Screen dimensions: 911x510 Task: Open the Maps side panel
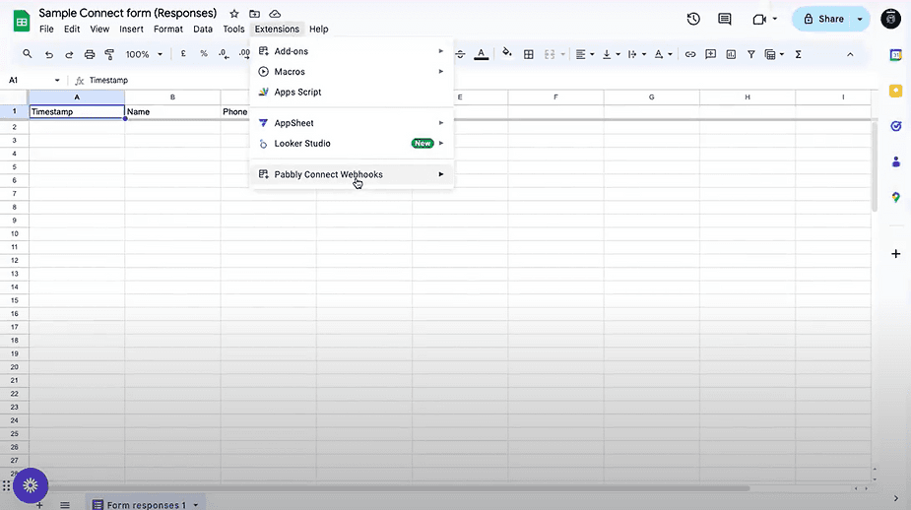896,198
